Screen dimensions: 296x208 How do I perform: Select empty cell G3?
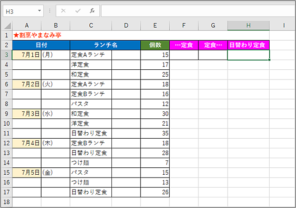[213, 55]
